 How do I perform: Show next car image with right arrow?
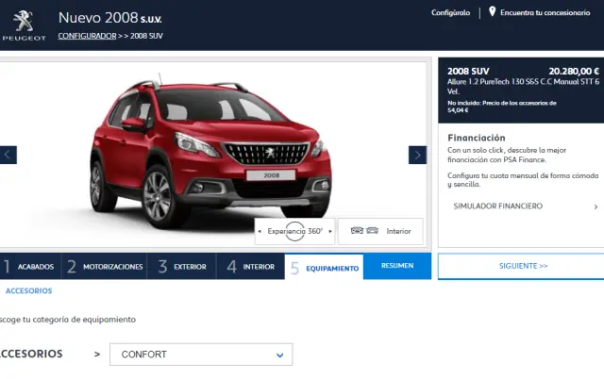pyautogui.click(x=417, y=155)
